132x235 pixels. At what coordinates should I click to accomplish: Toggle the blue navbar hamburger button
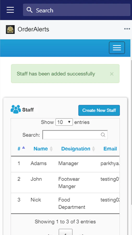click(117, 48)
